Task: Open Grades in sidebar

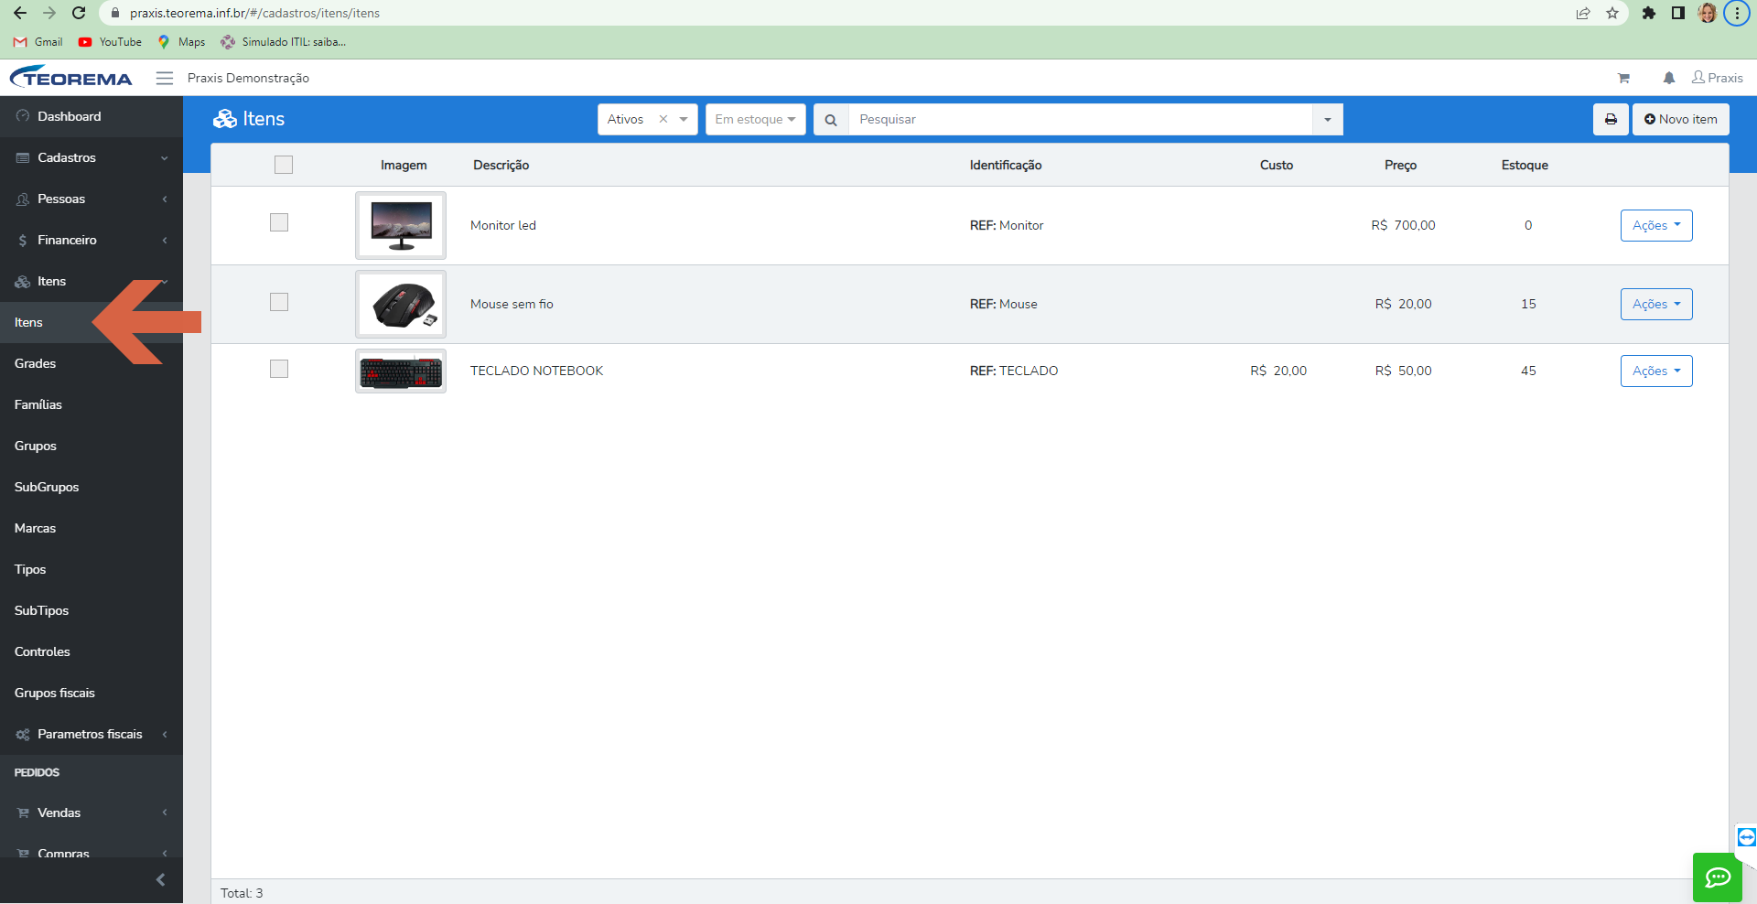Action: pyautogui.click(x=92, y=364)
